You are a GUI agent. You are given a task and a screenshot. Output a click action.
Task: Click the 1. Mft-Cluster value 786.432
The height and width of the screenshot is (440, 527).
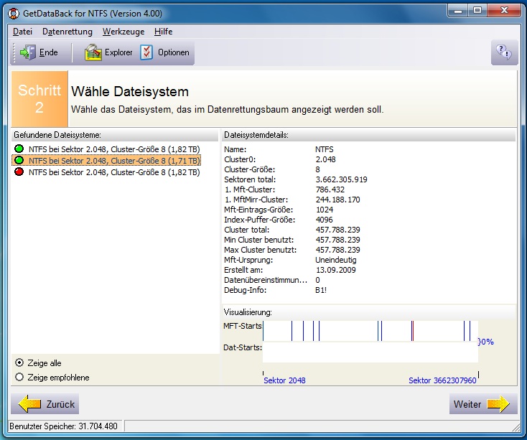pyautogui.click(x=330, y=189)
